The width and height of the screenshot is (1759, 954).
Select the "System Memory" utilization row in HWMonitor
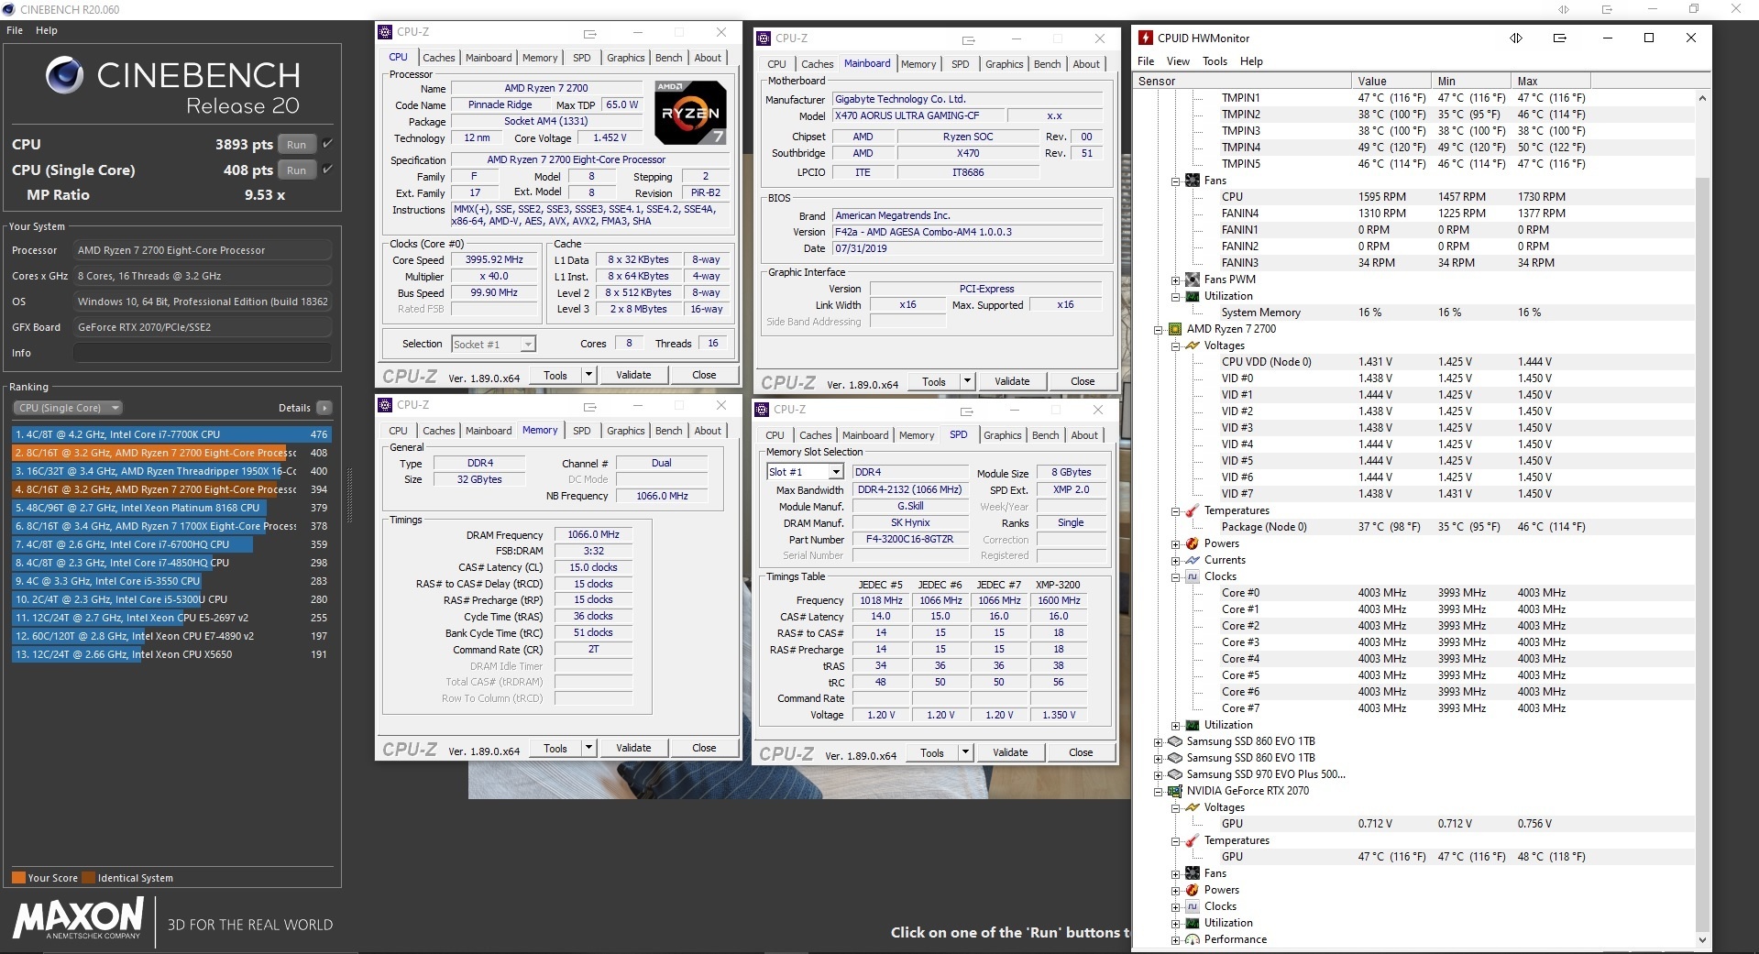point(1414,313)
